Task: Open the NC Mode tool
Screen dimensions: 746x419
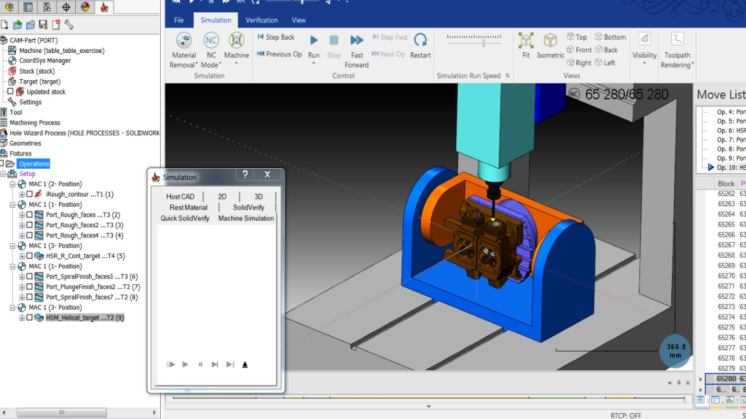Action: [x=211, y=41]
